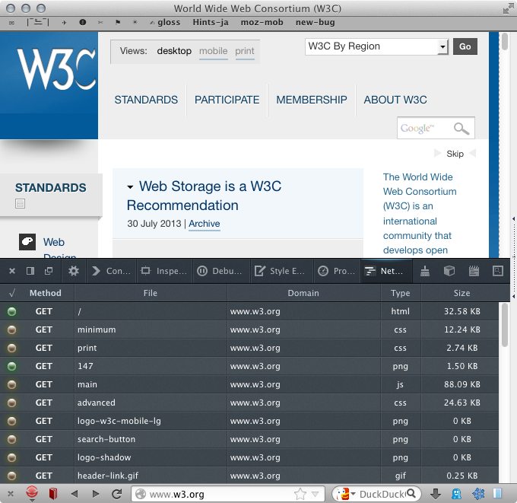This screenshot has height=503, width=517.
Task: Sort network requests by Method
Action: pos(45,293)
